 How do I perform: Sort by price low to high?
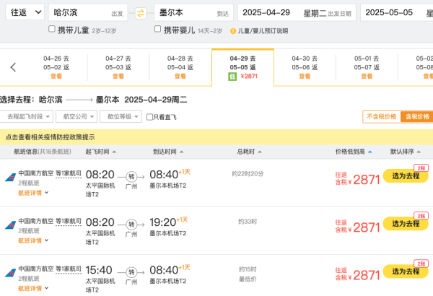pos(354,152)
